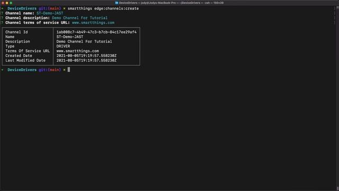Click 'DeviceDrivers' in the top prompt line
This screenshot has height=191, width=339.
point(22,8)
